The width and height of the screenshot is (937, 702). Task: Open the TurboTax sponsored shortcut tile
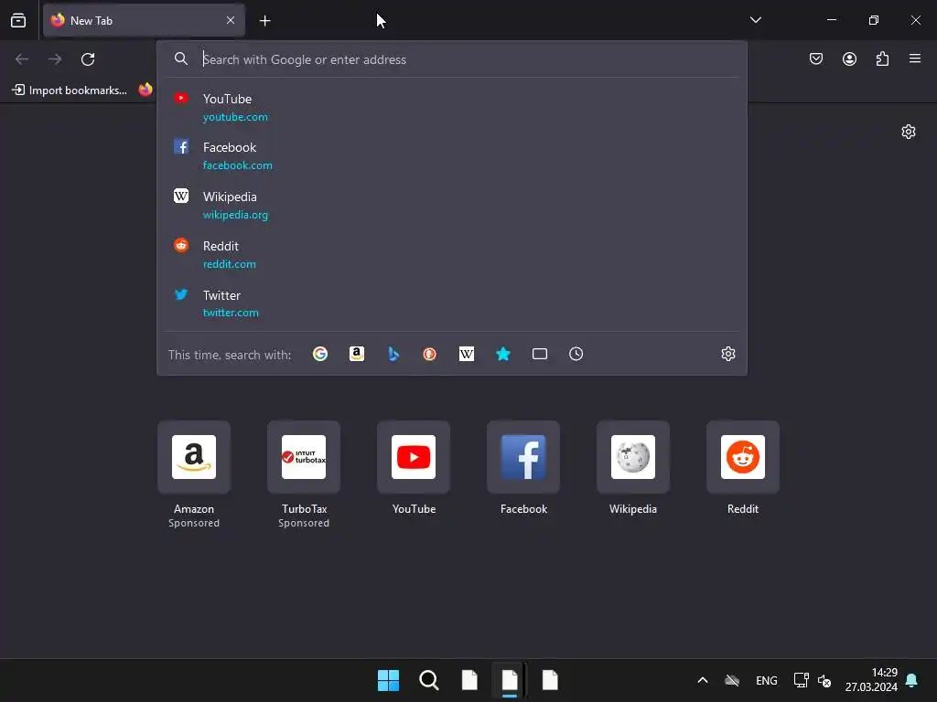[x=304, y=457]
